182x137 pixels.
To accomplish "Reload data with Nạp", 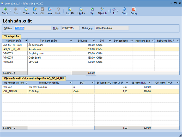I will click(92, 11).
